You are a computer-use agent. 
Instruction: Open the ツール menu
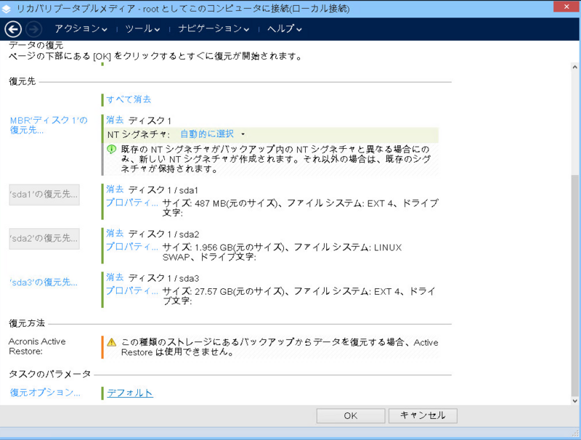(142, 29)
